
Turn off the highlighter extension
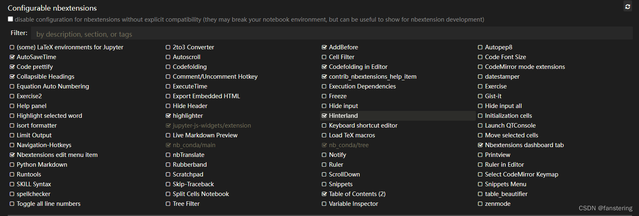click(x=168, y=116)
